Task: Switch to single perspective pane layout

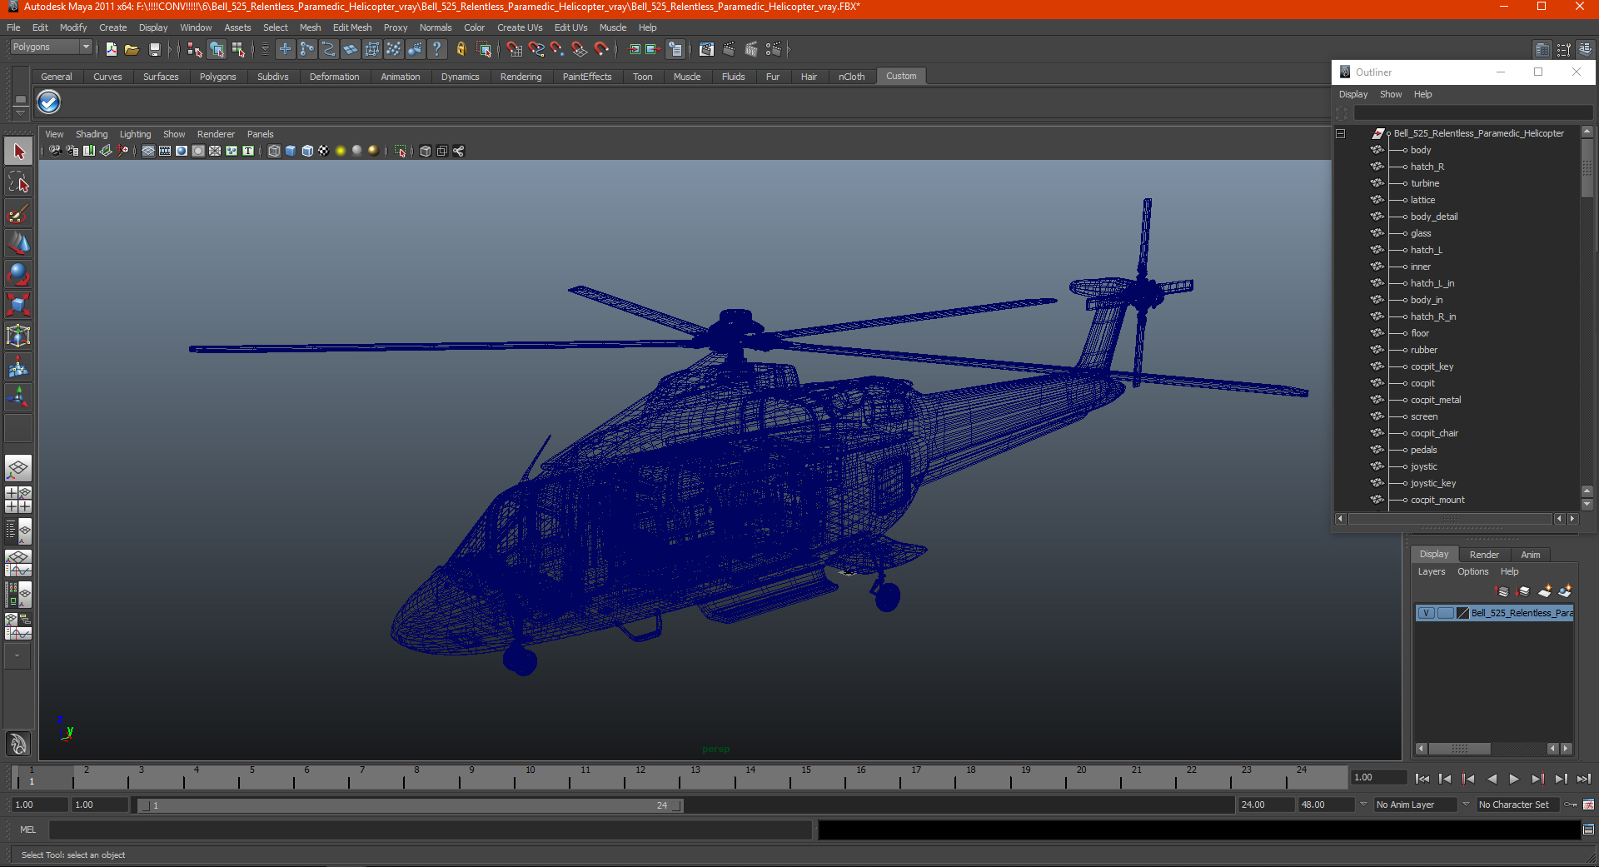Action: pyautogui.click(x=18, y=468)
